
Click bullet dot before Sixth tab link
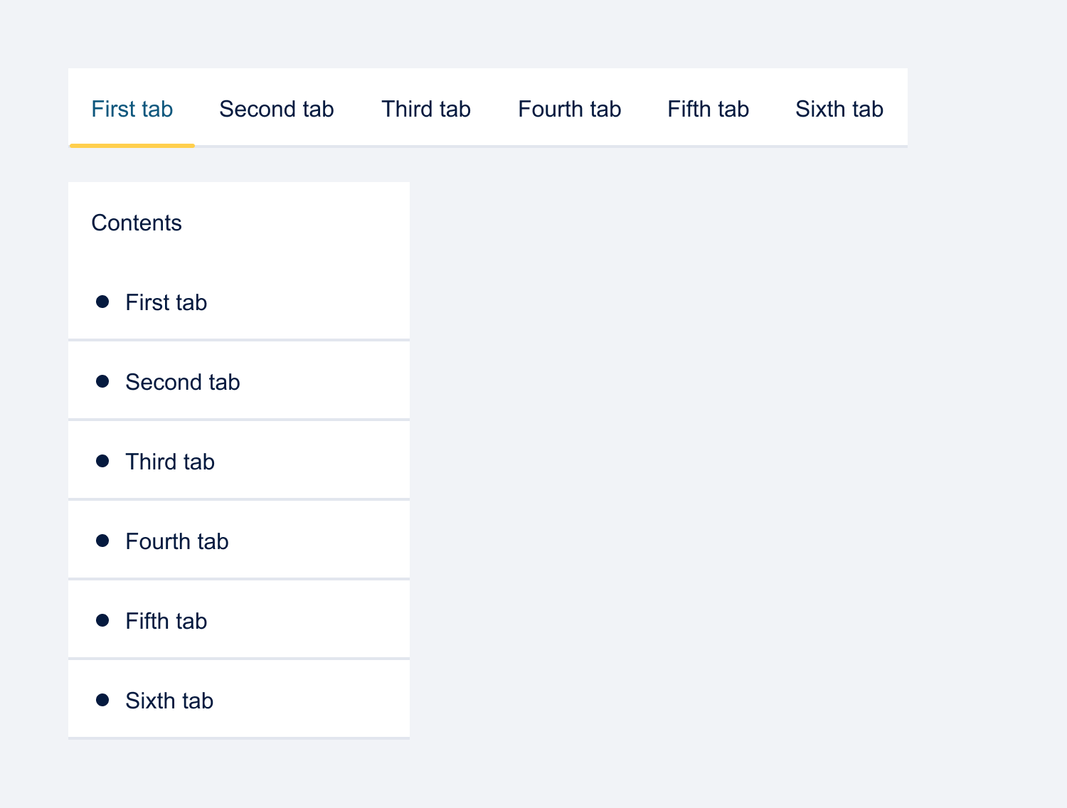click(102, 700)
